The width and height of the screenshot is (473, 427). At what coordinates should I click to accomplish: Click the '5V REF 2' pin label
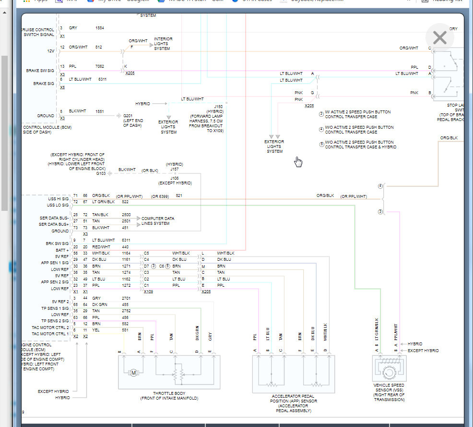pos(60,301)
